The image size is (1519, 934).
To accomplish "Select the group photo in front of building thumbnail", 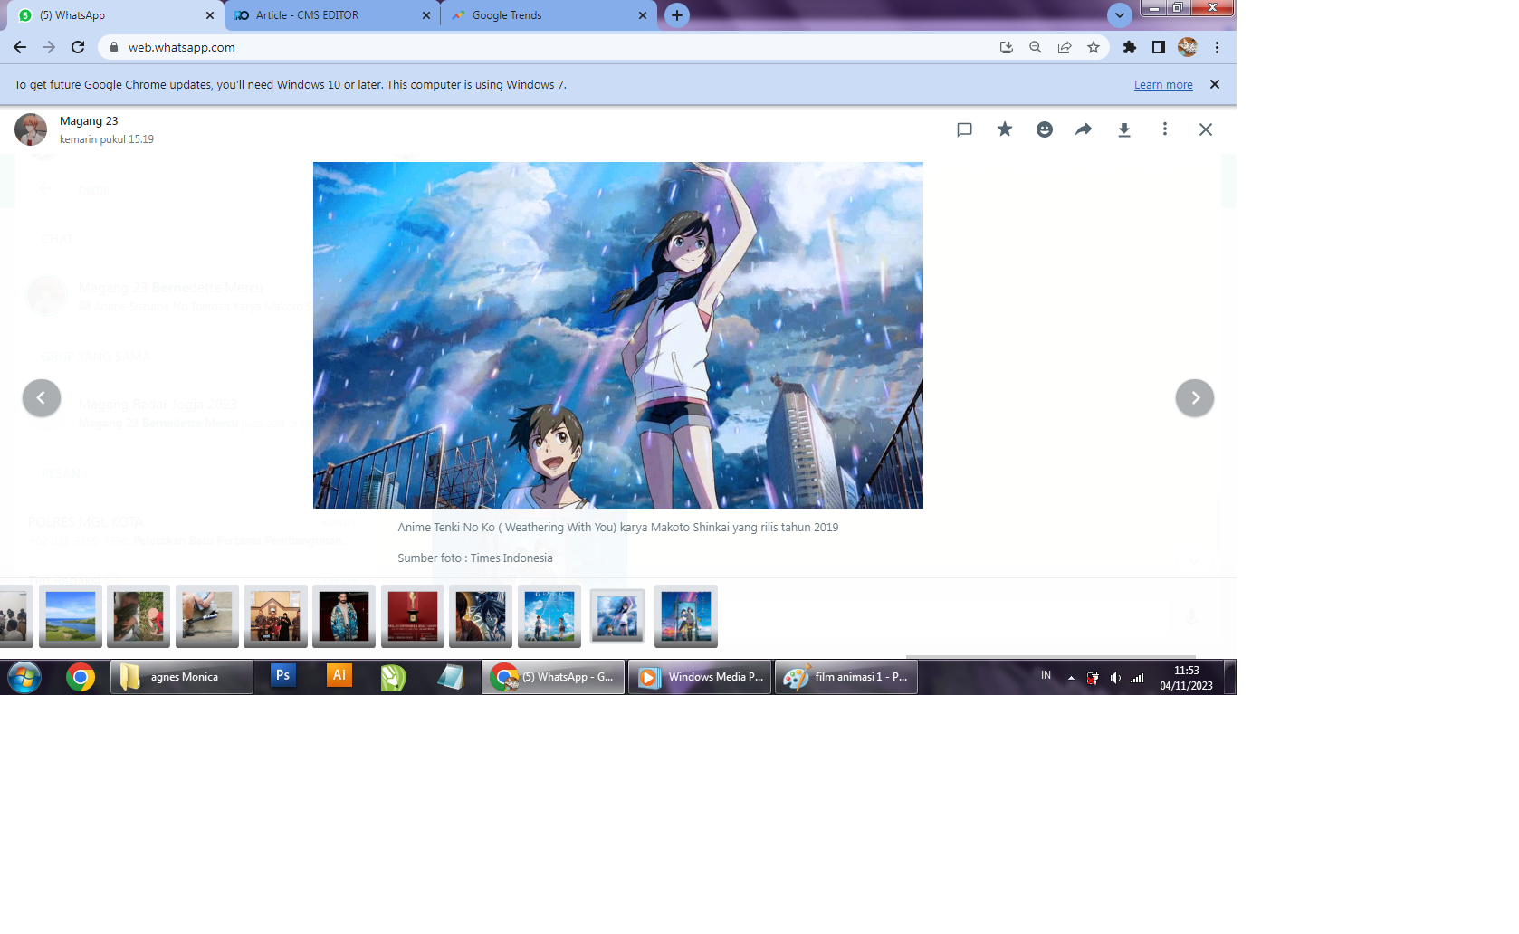I will click(x=275, y=616).
